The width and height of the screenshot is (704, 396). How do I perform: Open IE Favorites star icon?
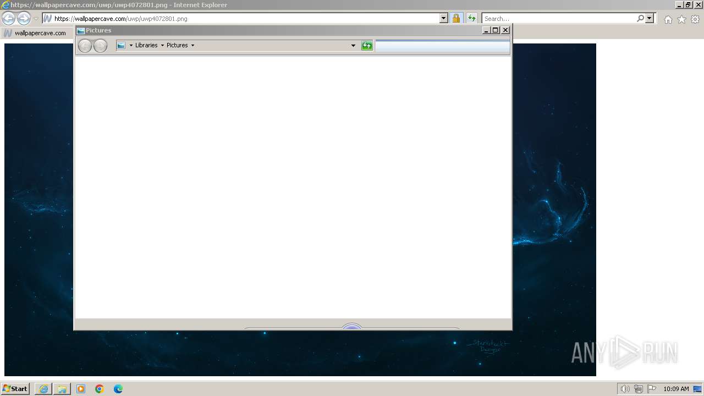click(x=681, y=19)
